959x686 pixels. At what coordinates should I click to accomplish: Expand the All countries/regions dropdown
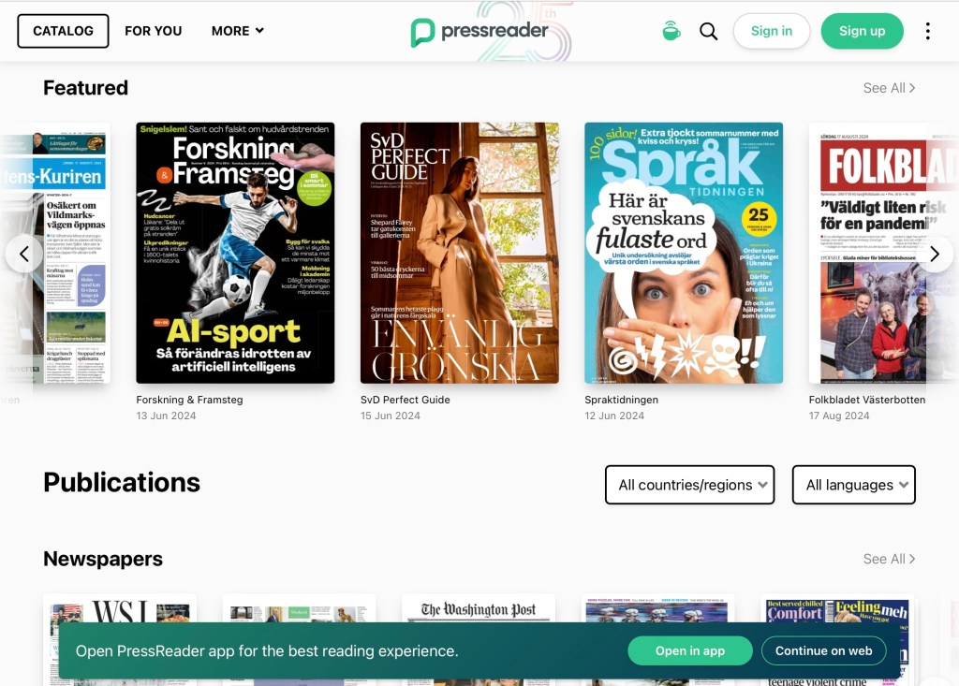pyautogui.click(x=689, y=485)
